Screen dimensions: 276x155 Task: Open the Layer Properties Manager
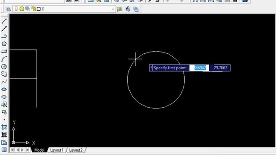pos(8,9)
